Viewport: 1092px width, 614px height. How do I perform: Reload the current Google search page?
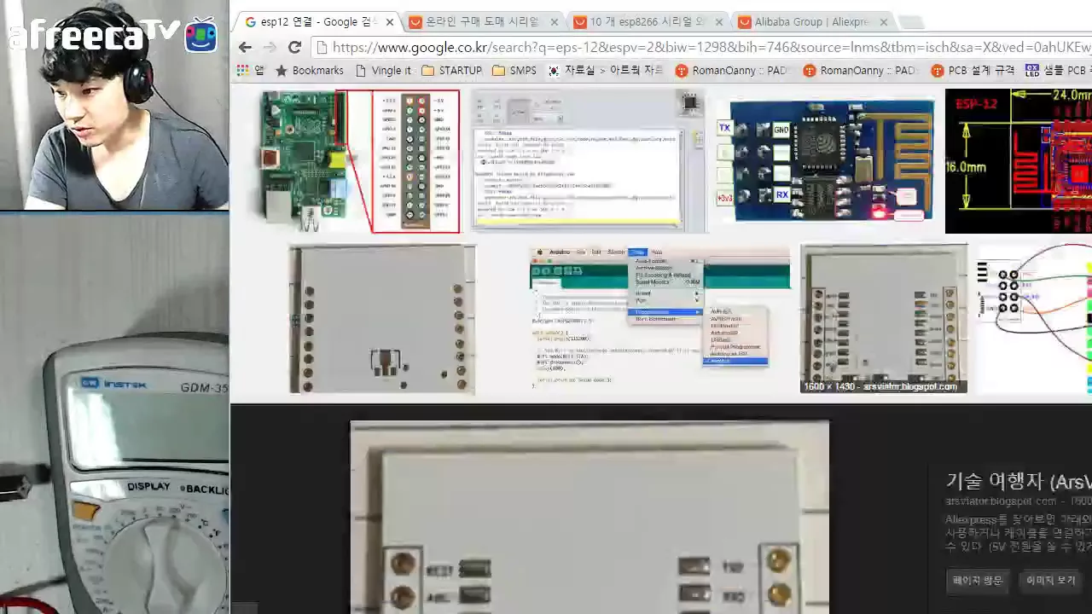[x=294, y=47]
